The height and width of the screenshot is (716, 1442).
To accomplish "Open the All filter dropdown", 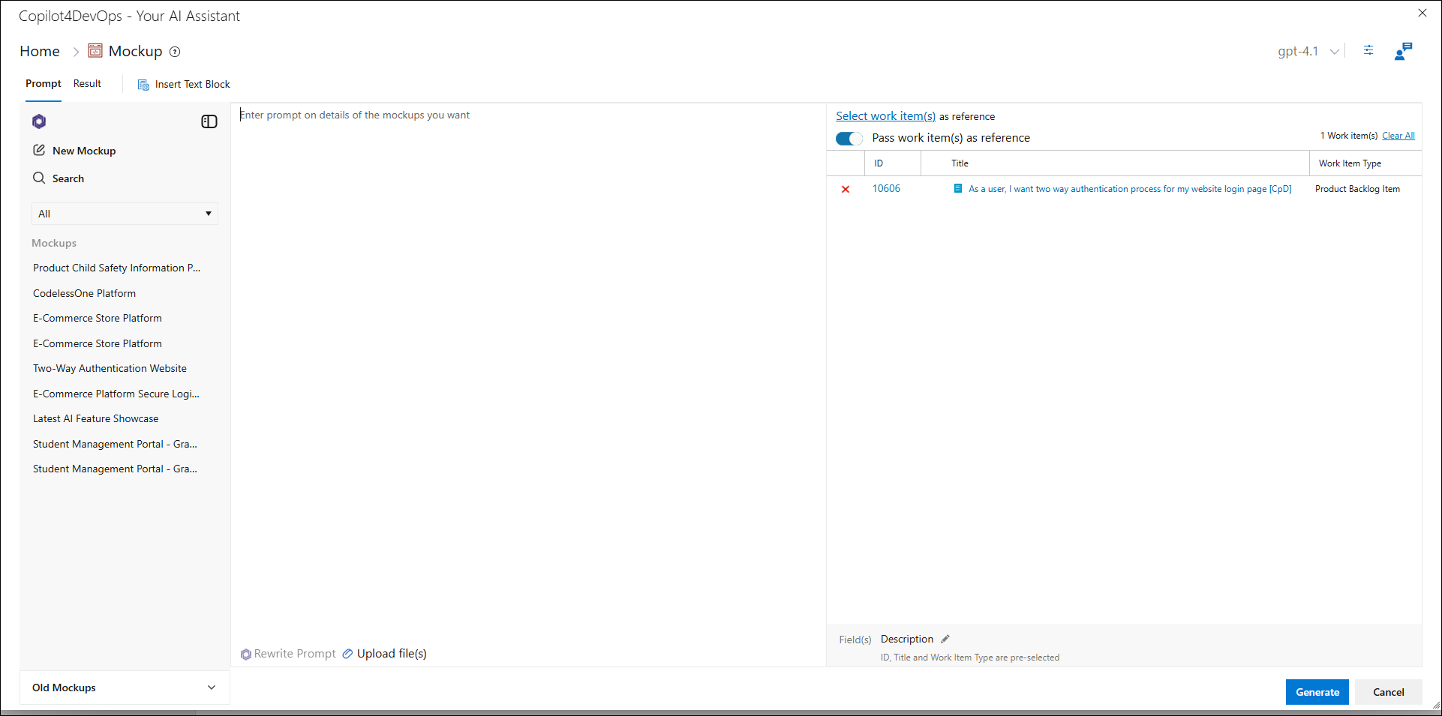I will (x=125, y=214).
